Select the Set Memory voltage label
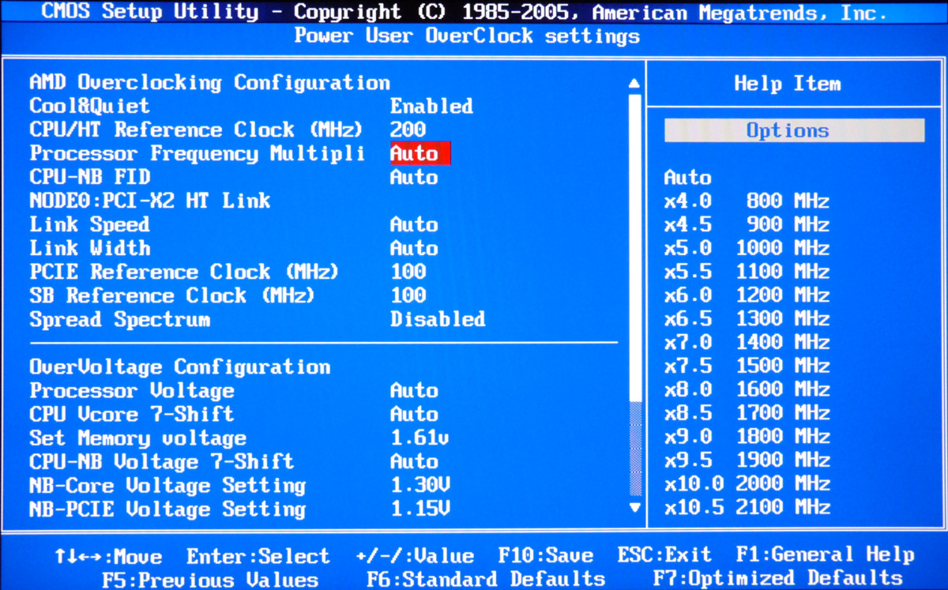 [x=137, y=438]
